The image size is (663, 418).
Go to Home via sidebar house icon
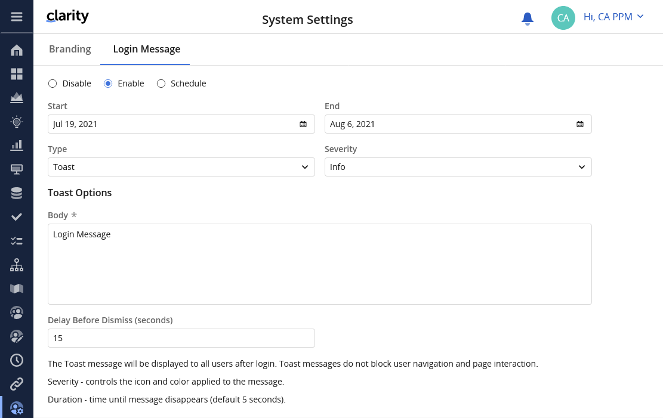click(17, 50)
